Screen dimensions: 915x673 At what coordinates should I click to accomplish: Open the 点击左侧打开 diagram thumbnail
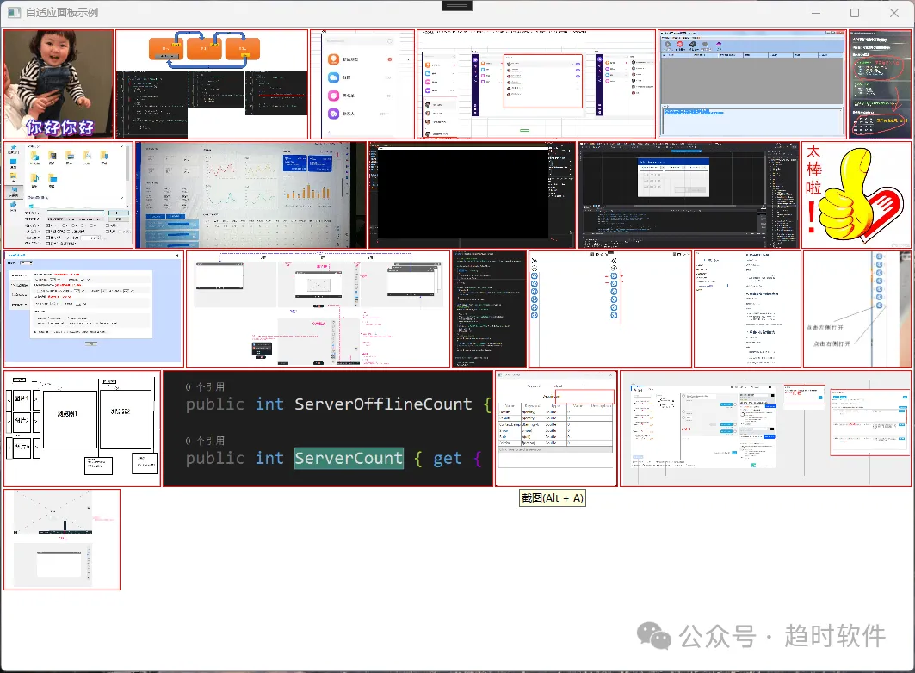tap(856, 309)
